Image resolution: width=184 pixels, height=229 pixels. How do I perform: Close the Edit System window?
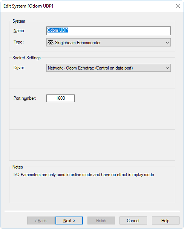click(178, 6)
